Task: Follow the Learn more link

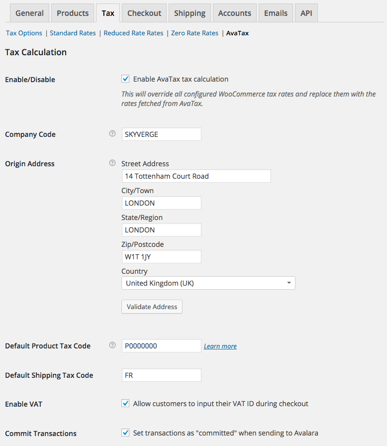Action: [x=220, y=346]
